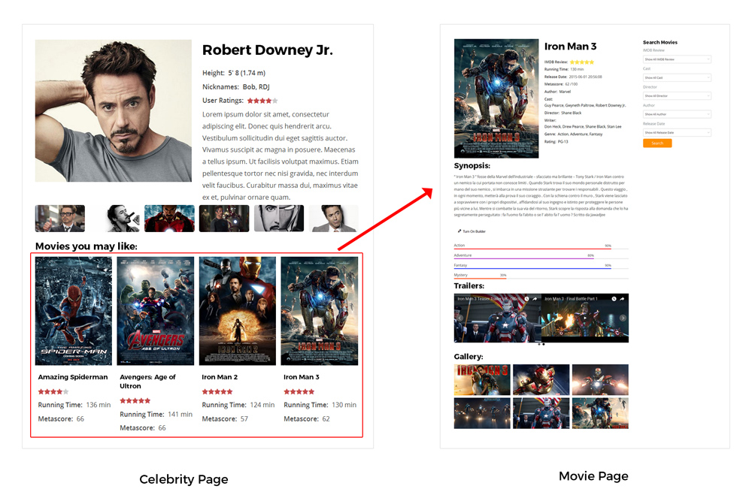Open the Avengers Age of Ultron poster
752x501 pixels.
[156, 311]
